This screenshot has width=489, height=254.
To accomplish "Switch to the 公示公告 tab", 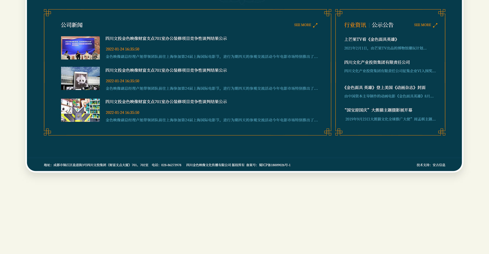I will 383,25.
